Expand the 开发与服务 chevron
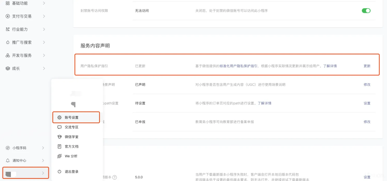This screenshot has width=387, height=181. [x=44, y=55]
